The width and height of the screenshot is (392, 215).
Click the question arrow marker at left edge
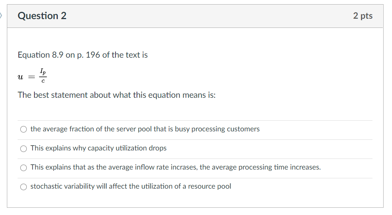(x=1, y=16)
